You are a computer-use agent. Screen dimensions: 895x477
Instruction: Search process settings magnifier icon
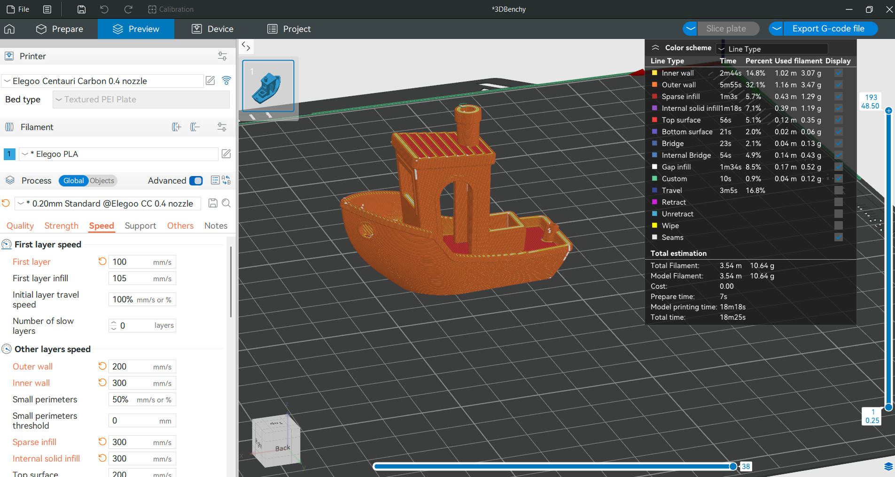pyautogui.click(x=226, y=203)
